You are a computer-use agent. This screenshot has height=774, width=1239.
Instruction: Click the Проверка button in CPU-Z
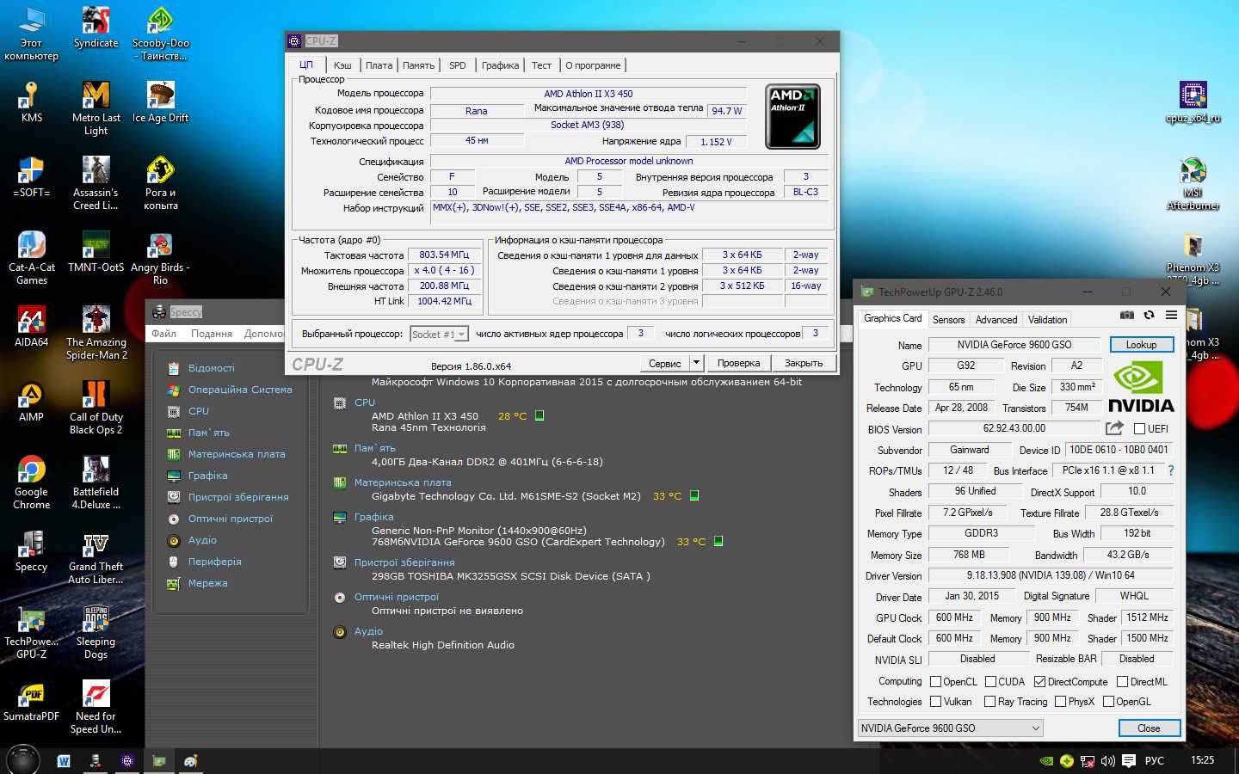738,363
